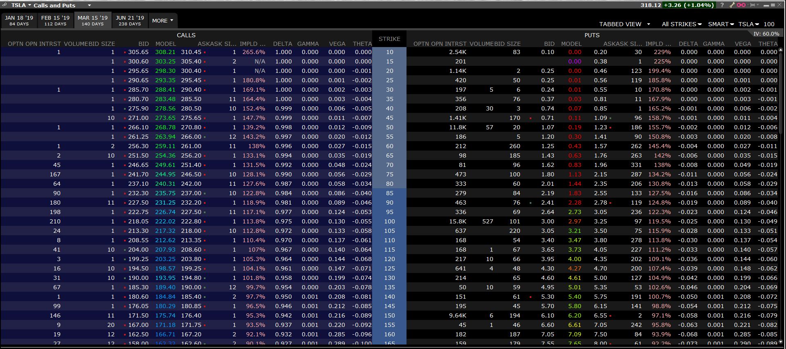Click put open interest 11.8K at strike 50

(458, 127)
